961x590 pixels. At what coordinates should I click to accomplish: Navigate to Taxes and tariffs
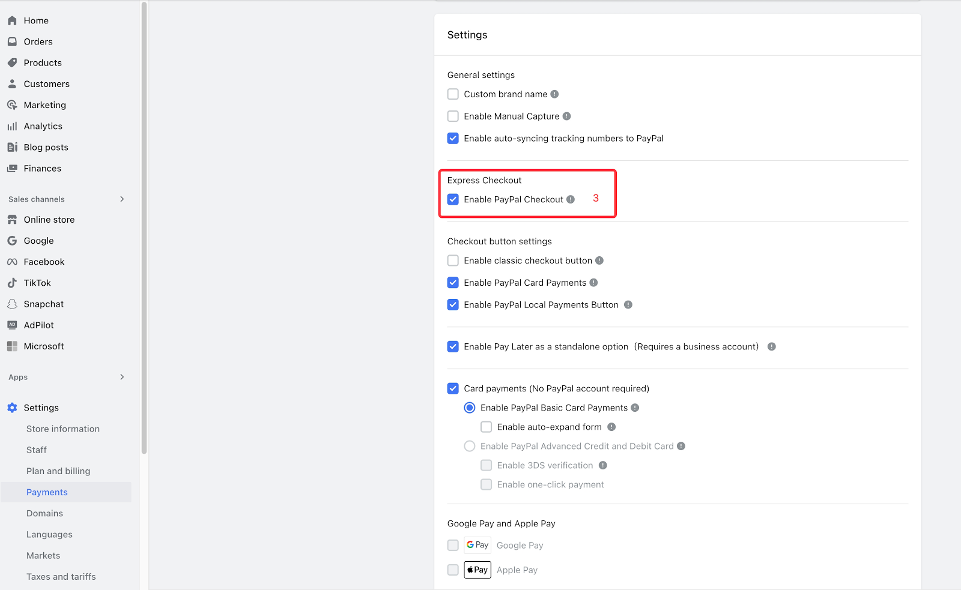(x=61, y=577)
